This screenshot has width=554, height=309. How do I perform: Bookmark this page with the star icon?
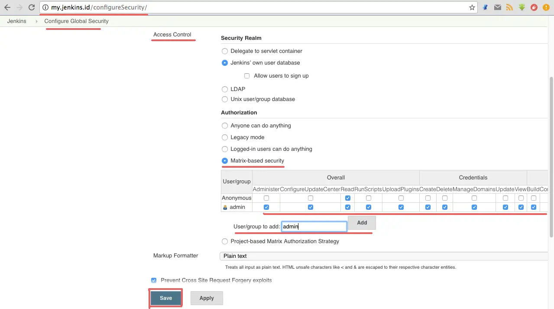coord(472,7)
